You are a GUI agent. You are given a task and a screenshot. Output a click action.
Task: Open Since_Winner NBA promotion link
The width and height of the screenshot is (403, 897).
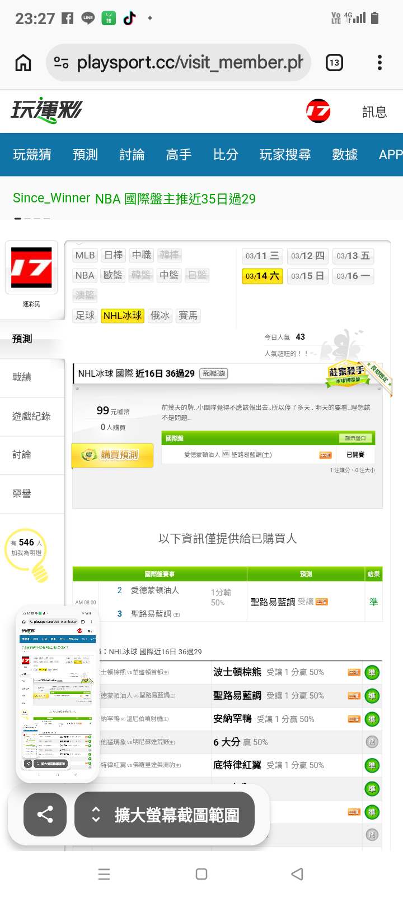(x=134, y=198)
